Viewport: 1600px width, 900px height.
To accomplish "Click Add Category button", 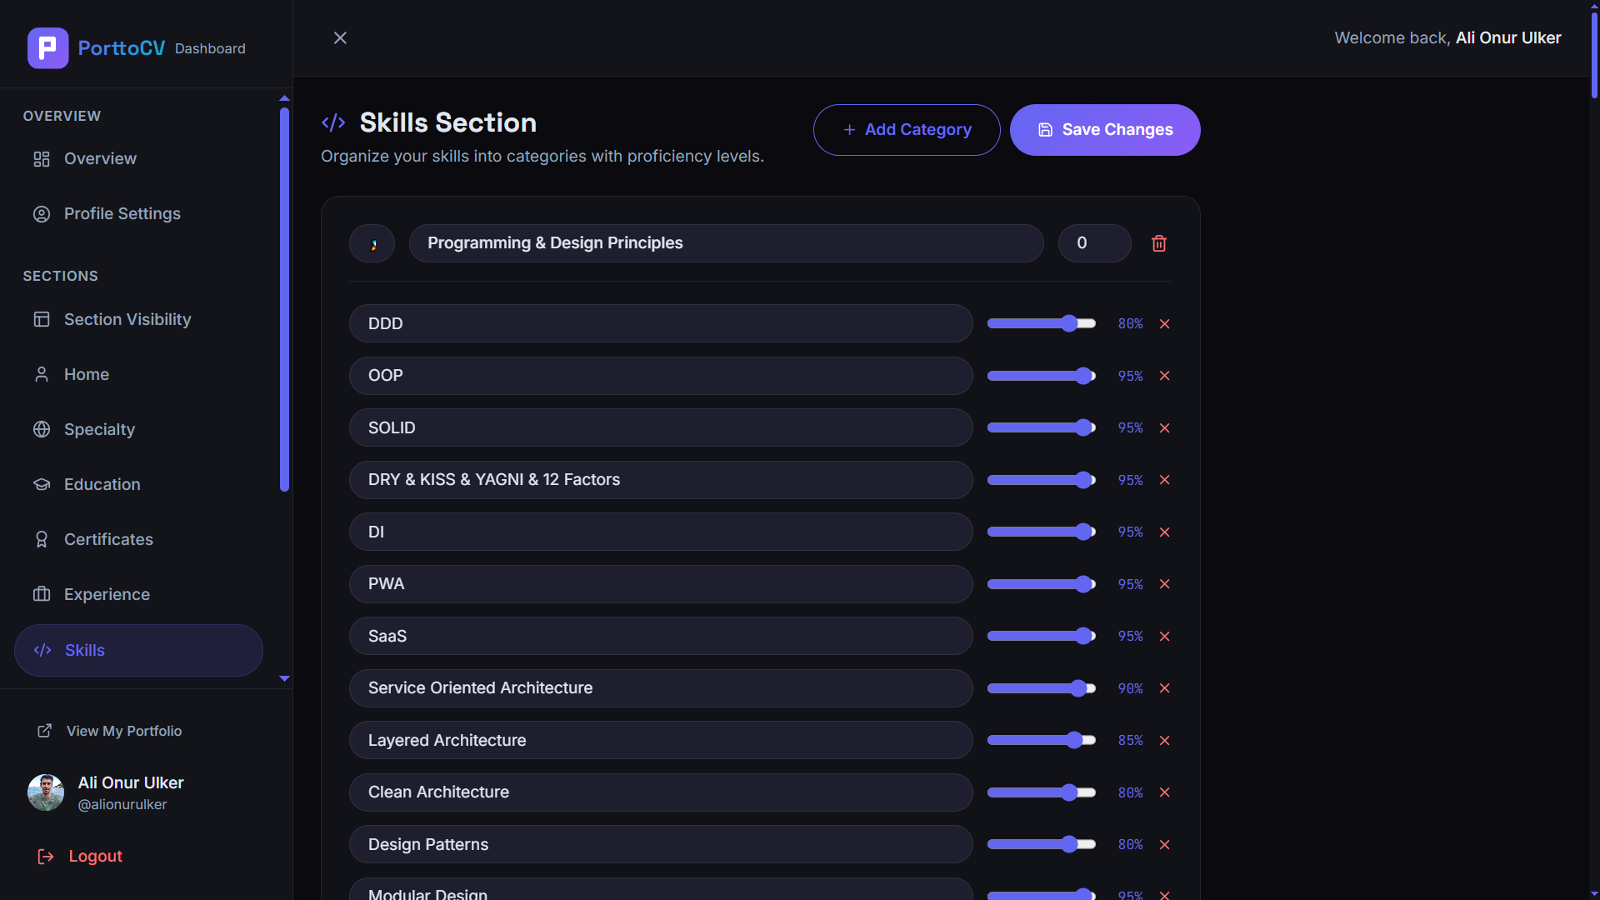I will click(907, 130).
